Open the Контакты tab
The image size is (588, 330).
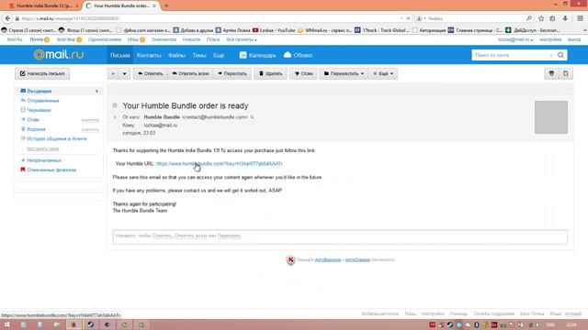(149, 55)
